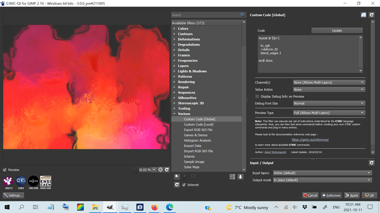Image resolution: width=380 pixels, height=213 pixels.
Task: Click the update filters refresh icon beside Internet
Action: pyautogui.click(x=177, y=185)
